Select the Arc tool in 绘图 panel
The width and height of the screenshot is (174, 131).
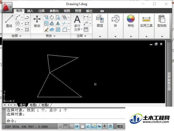(x=18, y=17)
